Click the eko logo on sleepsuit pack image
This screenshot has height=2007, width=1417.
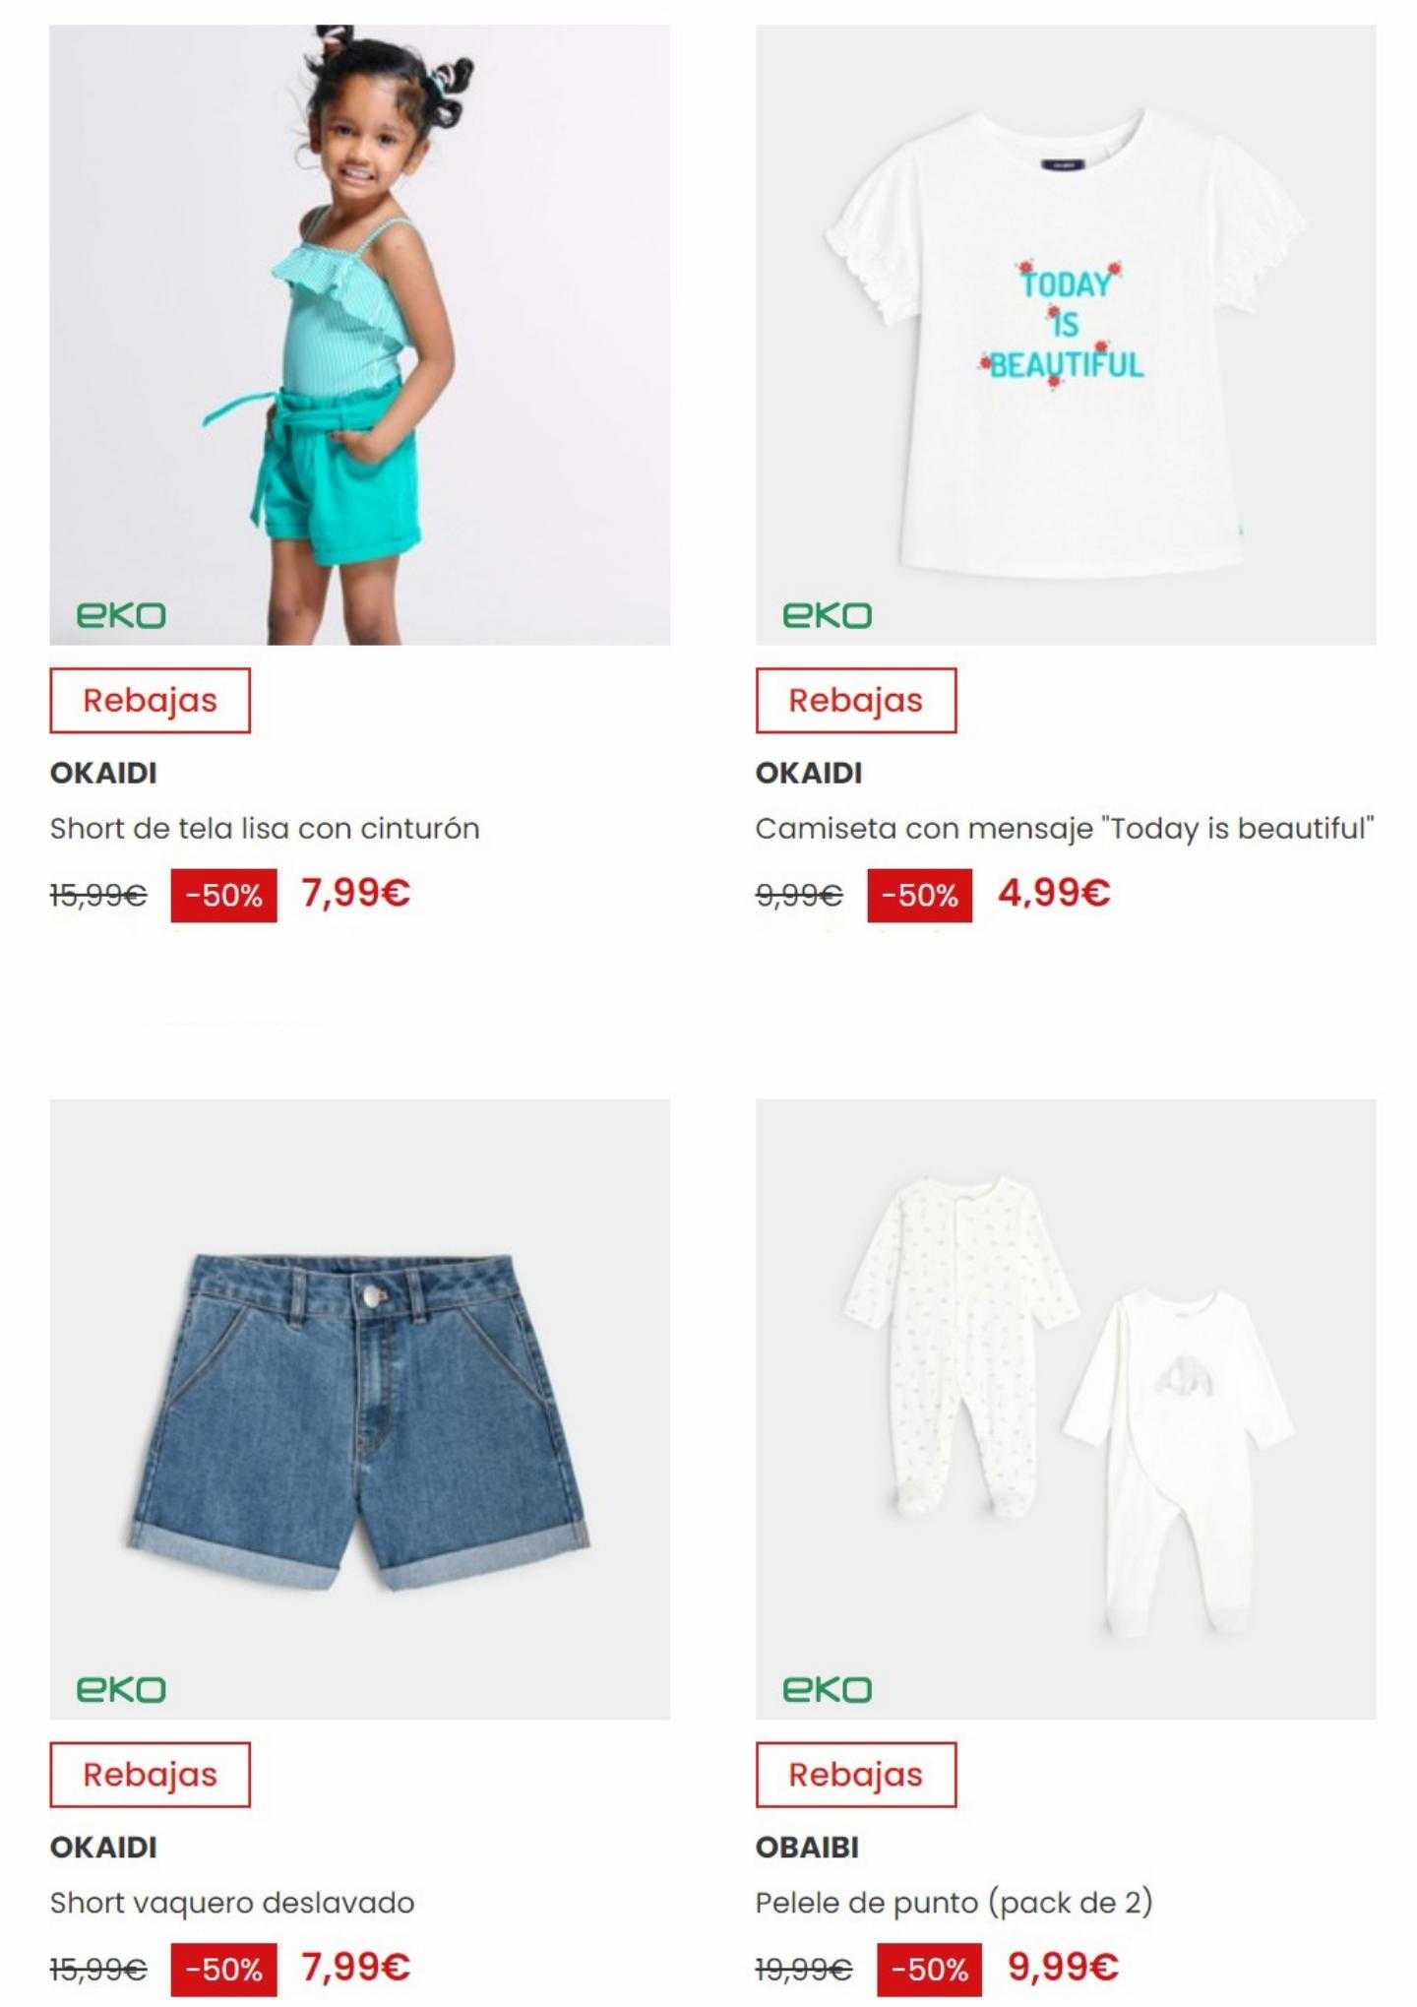pos(827,1689)
